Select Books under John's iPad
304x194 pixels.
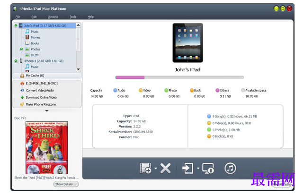[x=35, y=43]
